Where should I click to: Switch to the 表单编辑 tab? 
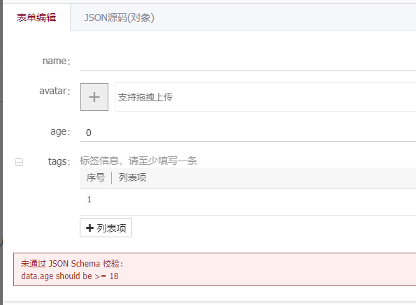[36, 17]
